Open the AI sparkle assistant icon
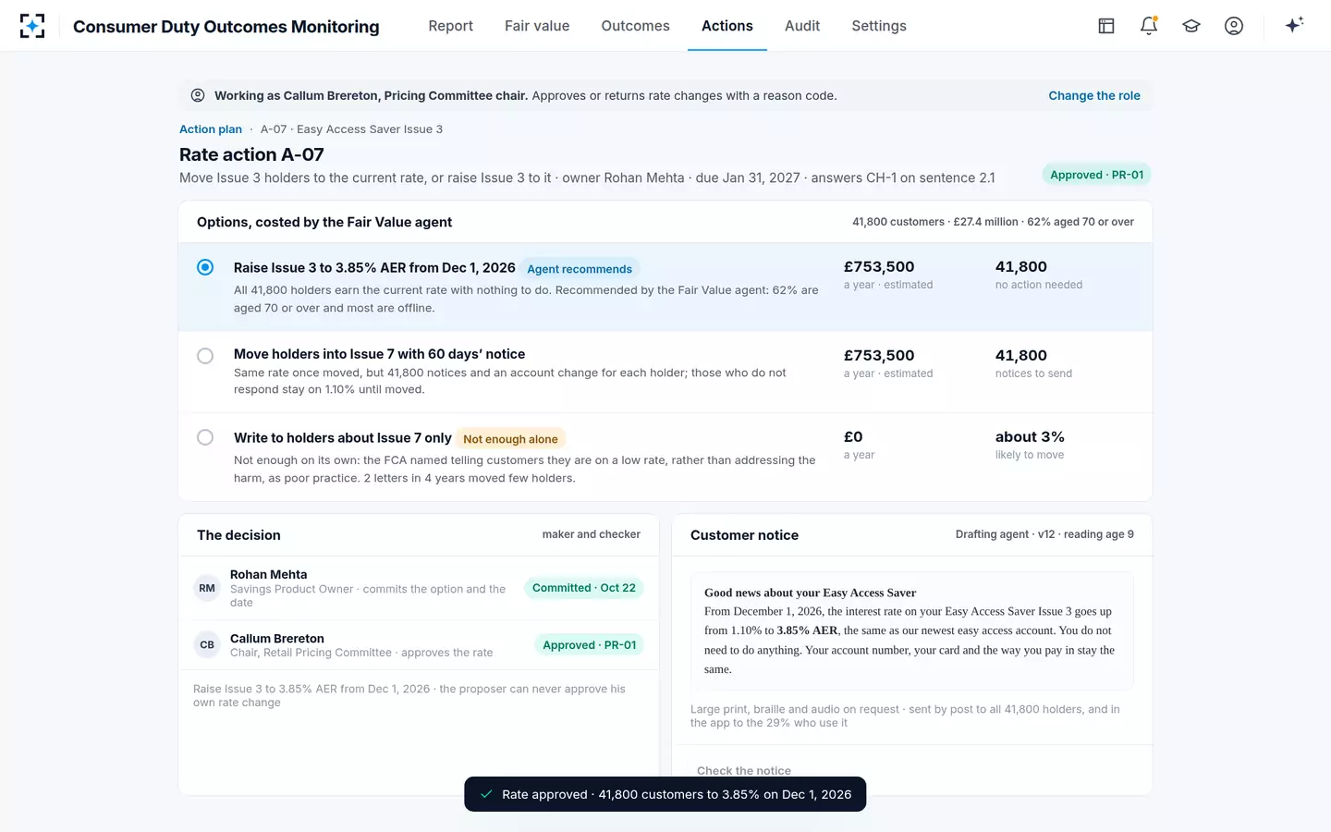1331x832 pixels. click(x=1294, y=25)
